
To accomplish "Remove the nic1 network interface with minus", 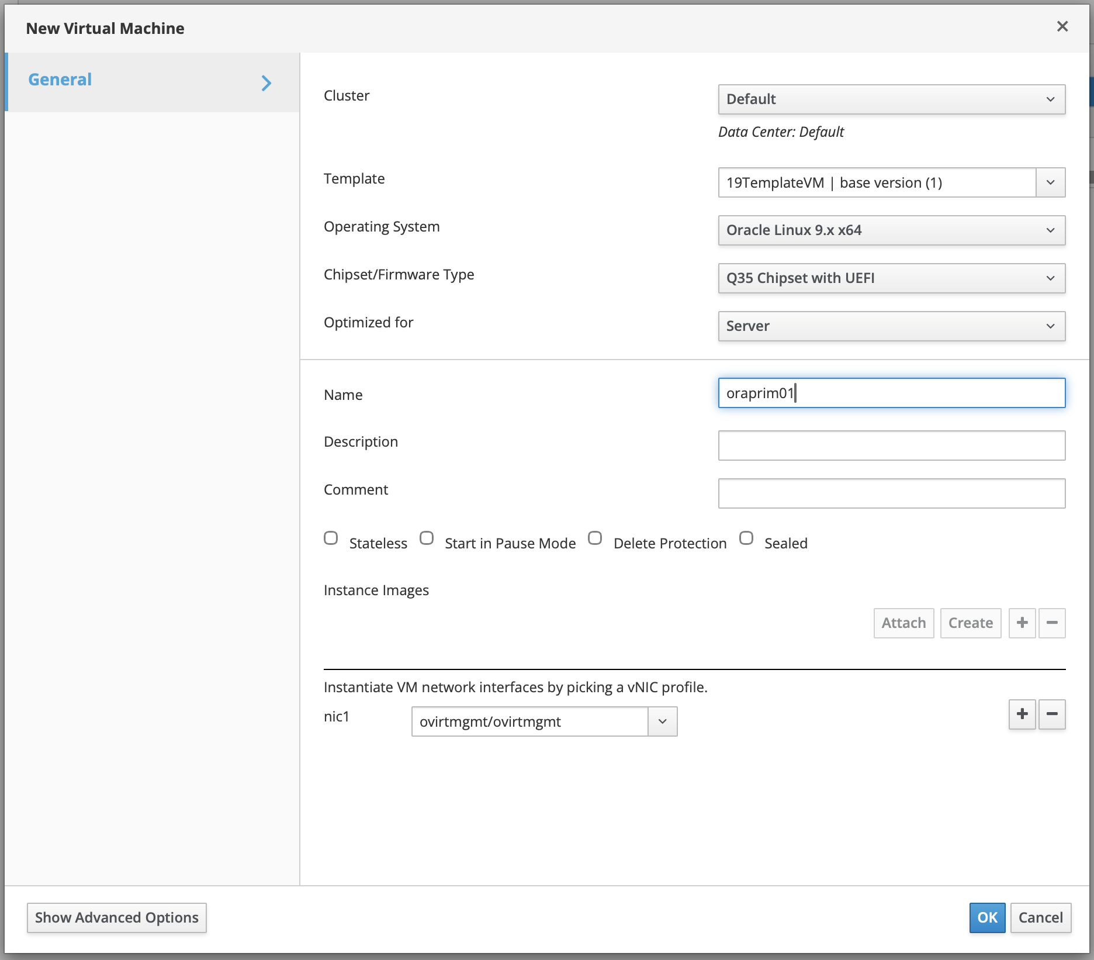I will click(x=1052, y=714).
